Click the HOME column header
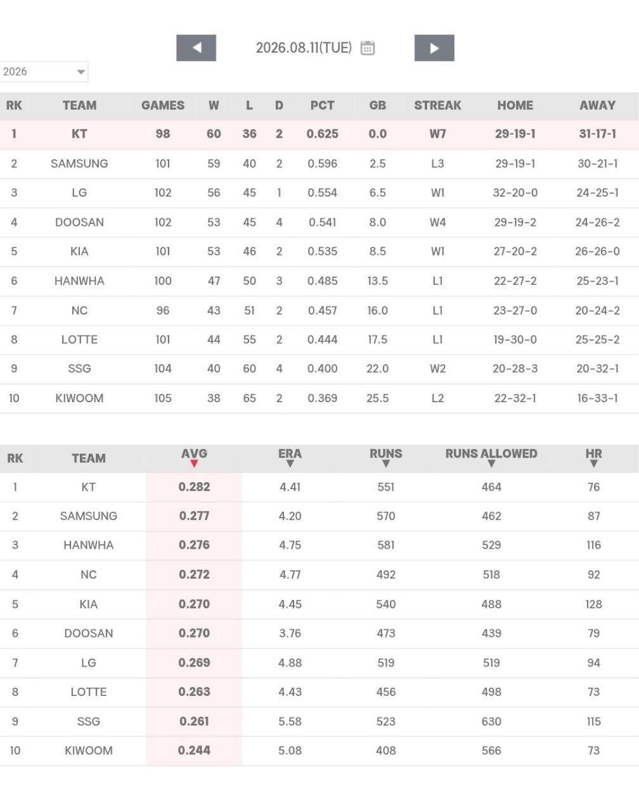This screenshot has width=639, height=812. [x=515, y=106]
